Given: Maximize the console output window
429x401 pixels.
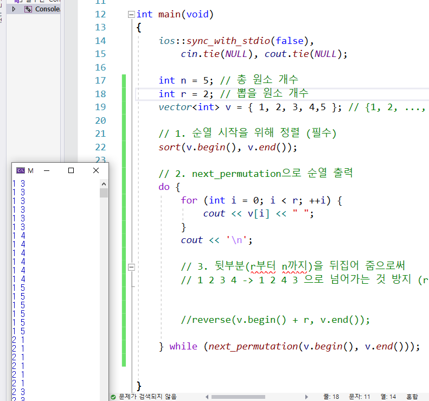Looking at the screenshot, I should [x=71, y=170].
